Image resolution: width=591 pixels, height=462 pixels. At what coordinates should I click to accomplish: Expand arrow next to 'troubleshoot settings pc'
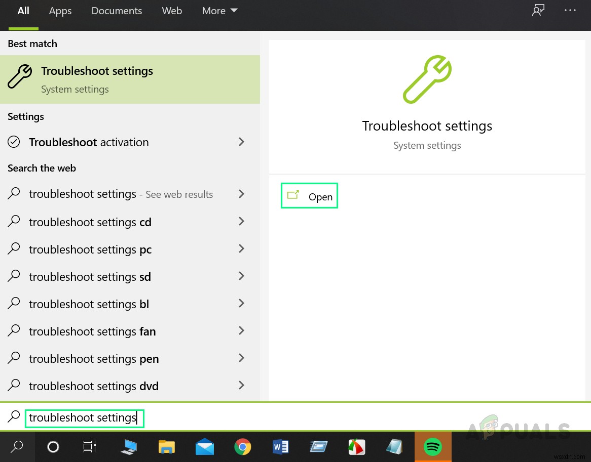click(242, 248)
